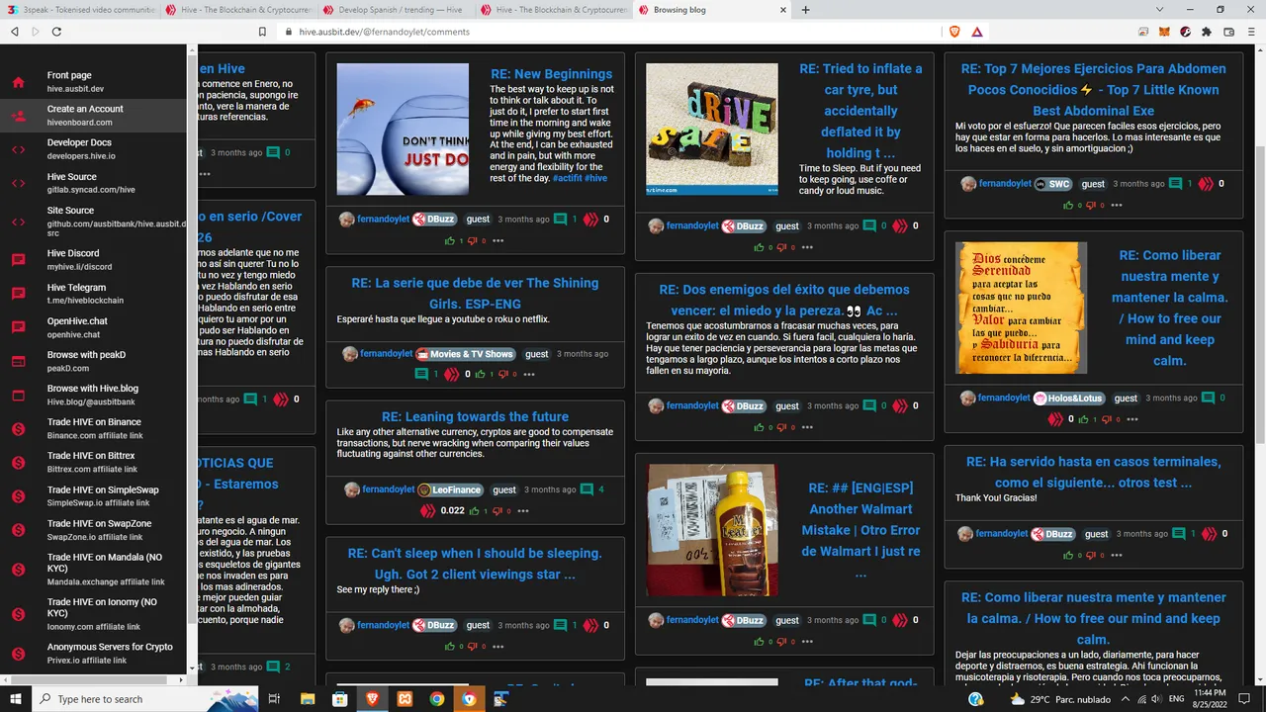The width and height of the screenshot is (1266, 712).
Task: Click the goldfish Just Do thumbnail
Action: [403, 130]
